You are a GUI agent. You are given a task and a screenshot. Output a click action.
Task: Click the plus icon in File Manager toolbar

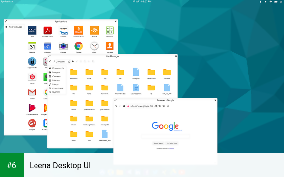click(73, 61)
